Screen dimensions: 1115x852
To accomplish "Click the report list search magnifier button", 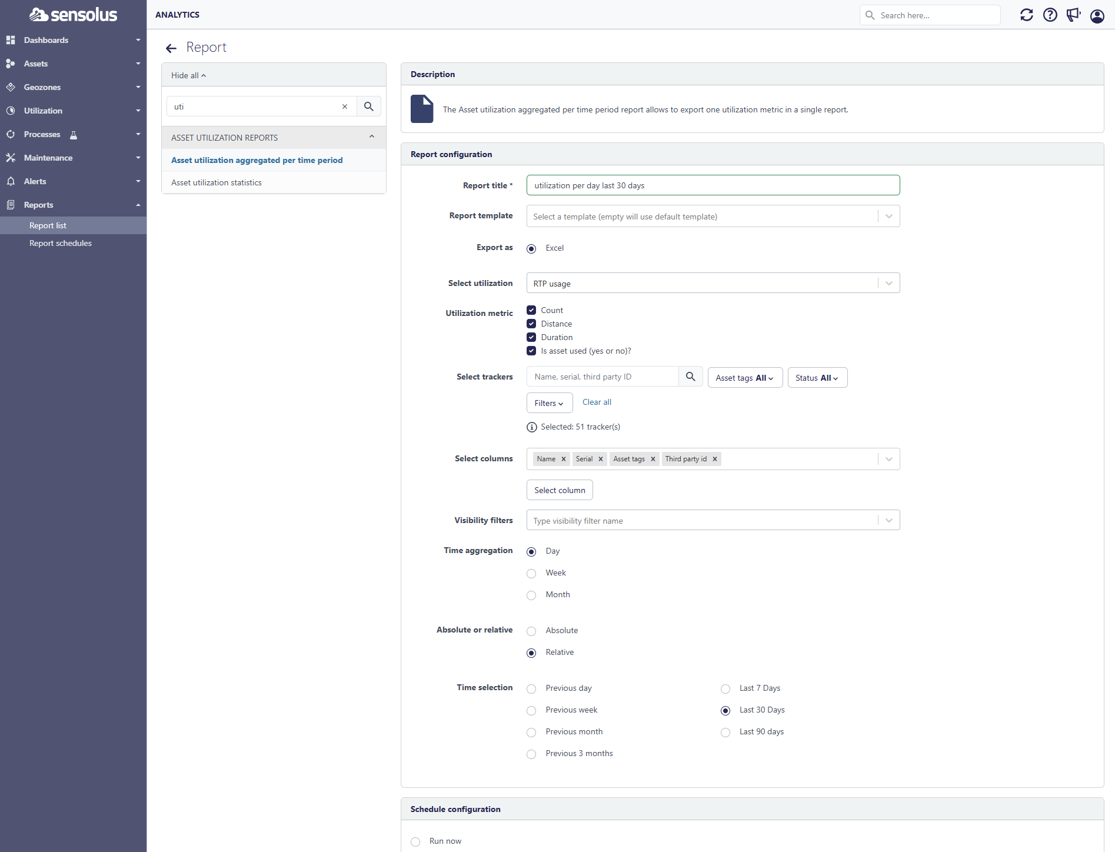I will pos(369,106).
